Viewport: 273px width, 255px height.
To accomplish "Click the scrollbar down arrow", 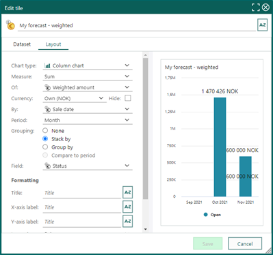I will click(146, 229).
